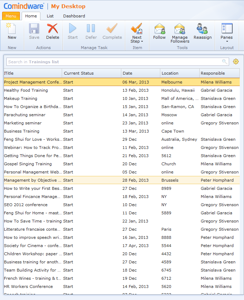Image resolution: width=244 pixels, height=300 pixels.
Task: Select Business training for anoth... row
Action: click(122, 262)
